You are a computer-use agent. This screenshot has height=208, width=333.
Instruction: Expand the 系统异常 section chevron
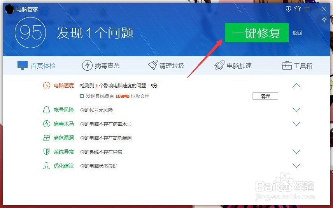point(296,152)
